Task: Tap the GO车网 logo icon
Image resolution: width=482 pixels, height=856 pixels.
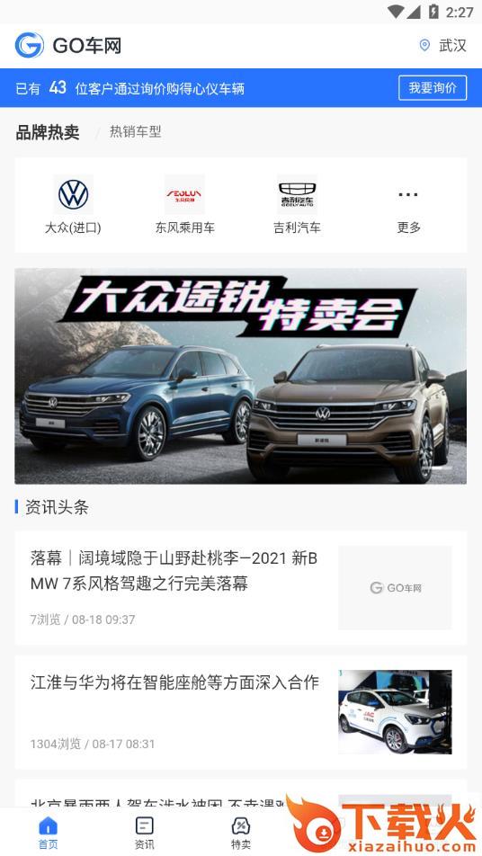Action: 29,45
